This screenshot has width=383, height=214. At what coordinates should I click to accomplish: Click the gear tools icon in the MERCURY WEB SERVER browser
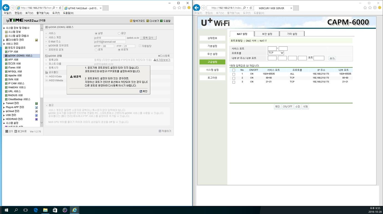pos(375,8)
